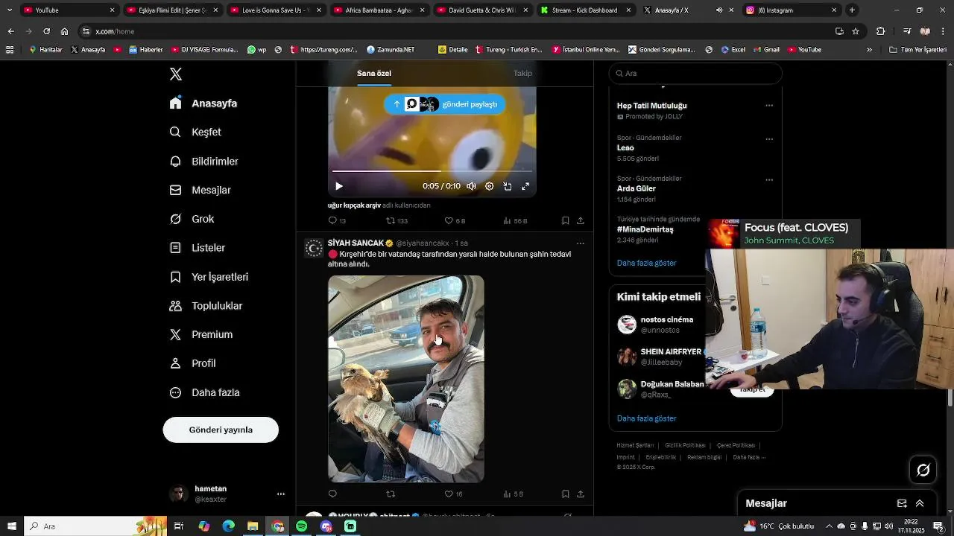Switch to the Instagram browser tab
Image resolution: width=954 pixels, height=536 pixels.
coord(792,10)
